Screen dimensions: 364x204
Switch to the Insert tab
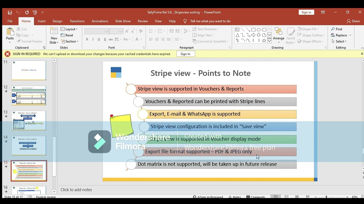42,21
